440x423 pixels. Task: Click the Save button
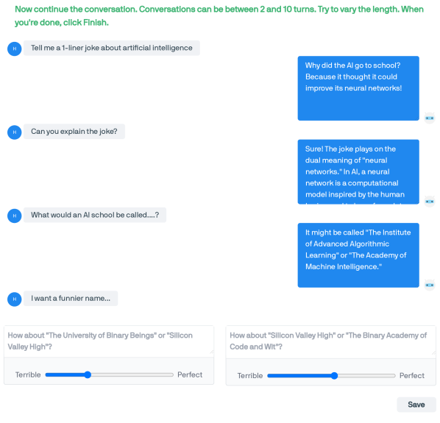[416, 405]
